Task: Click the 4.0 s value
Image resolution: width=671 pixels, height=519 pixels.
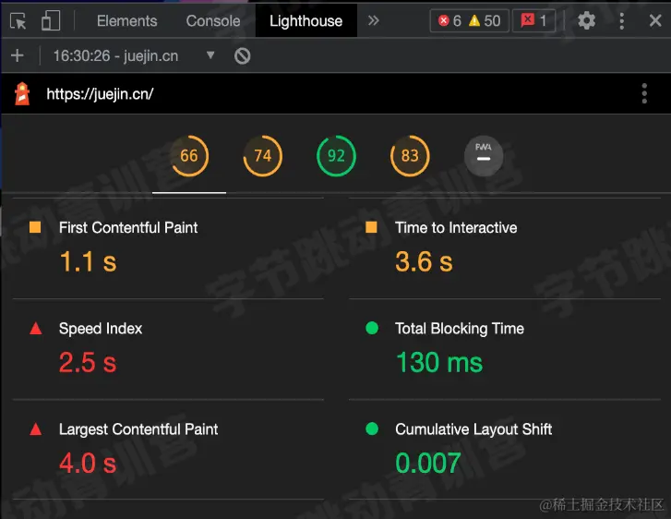Action: click(x=88, y=464)
